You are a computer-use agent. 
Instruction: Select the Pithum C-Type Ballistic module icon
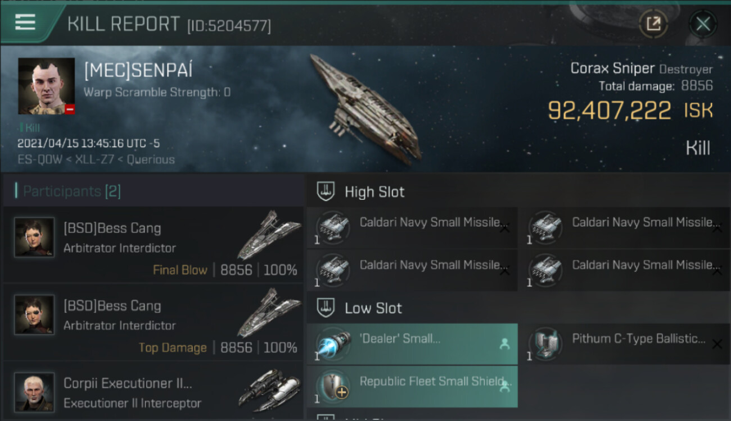tap(545, 344)
